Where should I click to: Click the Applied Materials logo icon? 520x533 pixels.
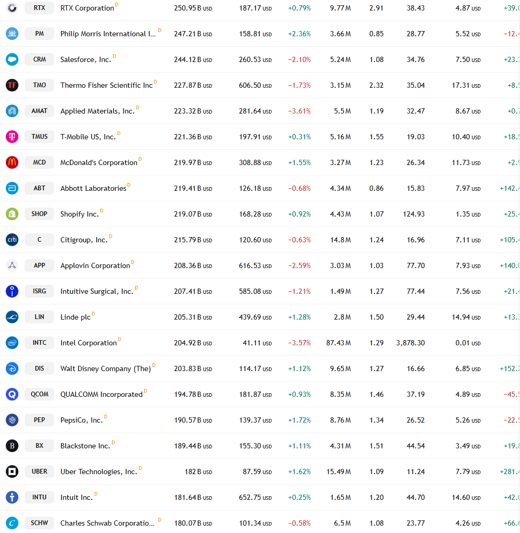(12, 111)
